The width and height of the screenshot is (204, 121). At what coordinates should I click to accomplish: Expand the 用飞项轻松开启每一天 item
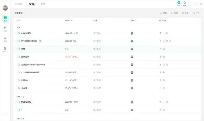16,41
